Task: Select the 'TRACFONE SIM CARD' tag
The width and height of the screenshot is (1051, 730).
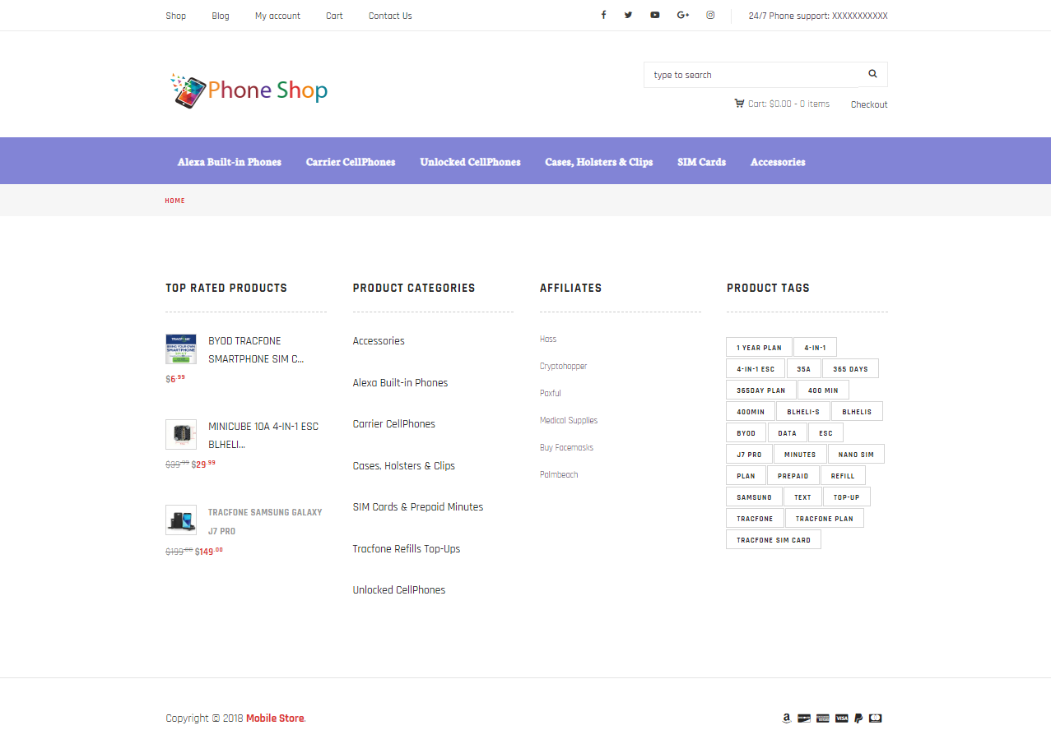Action: [774, 539]
